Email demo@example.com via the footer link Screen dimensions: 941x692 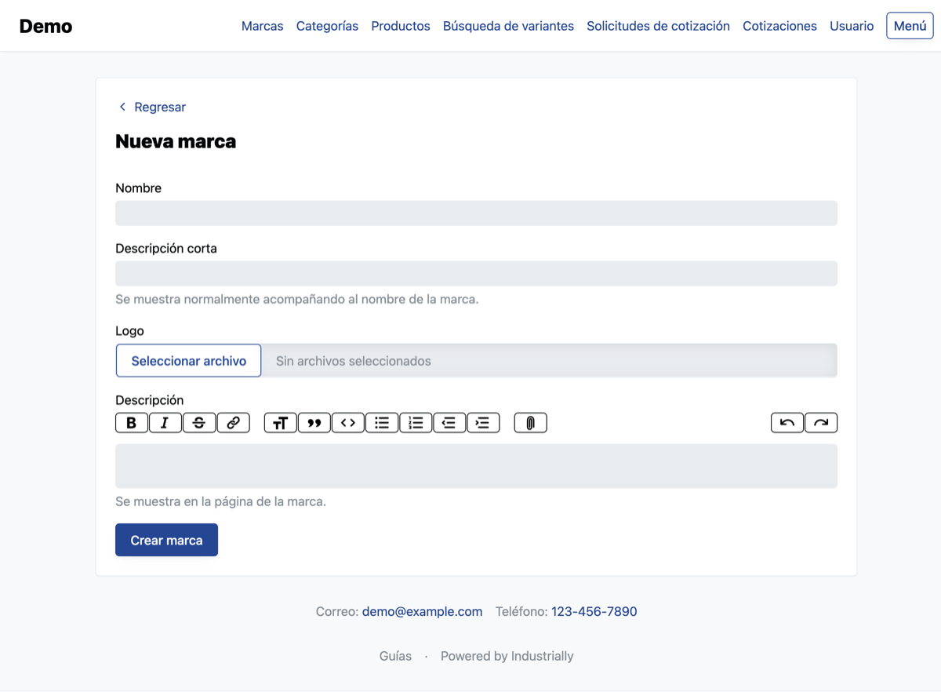422,611
